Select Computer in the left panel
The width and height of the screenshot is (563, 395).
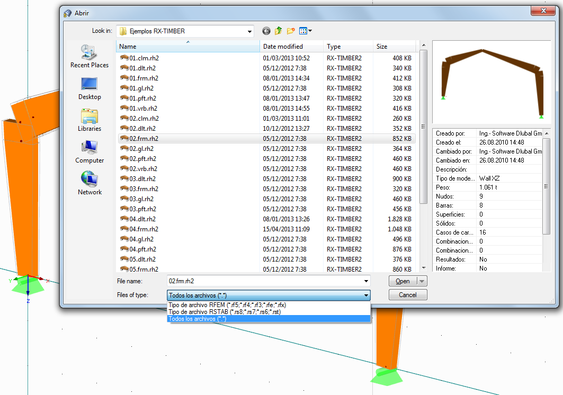coord(89,149)
